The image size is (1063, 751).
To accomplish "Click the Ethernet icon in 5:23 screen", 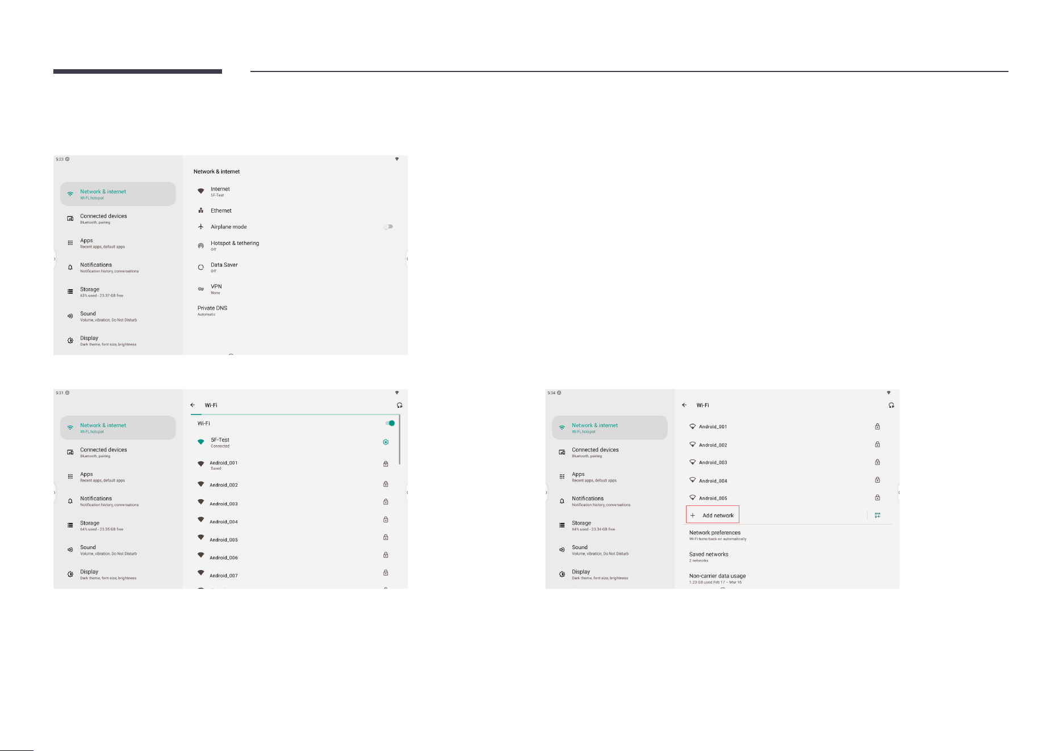I will (200, 210).
